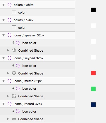Click the red color swatch on canvas

[x=93, y=73]
